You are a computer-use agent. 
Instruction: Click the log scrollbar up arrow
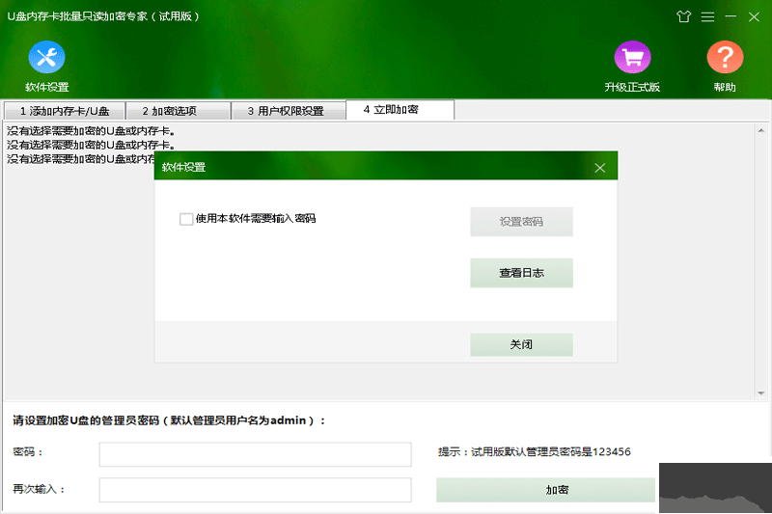coord(761,130)
